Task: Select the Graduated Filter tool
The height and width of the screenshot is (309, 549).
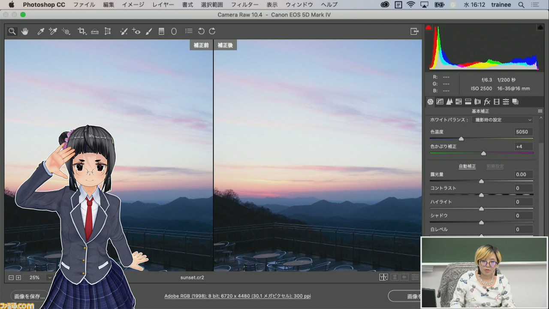Action: click(x=161, y=31)
